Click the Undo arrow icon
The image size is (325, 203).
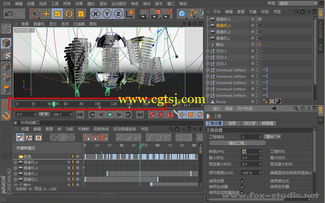(9, 14)
